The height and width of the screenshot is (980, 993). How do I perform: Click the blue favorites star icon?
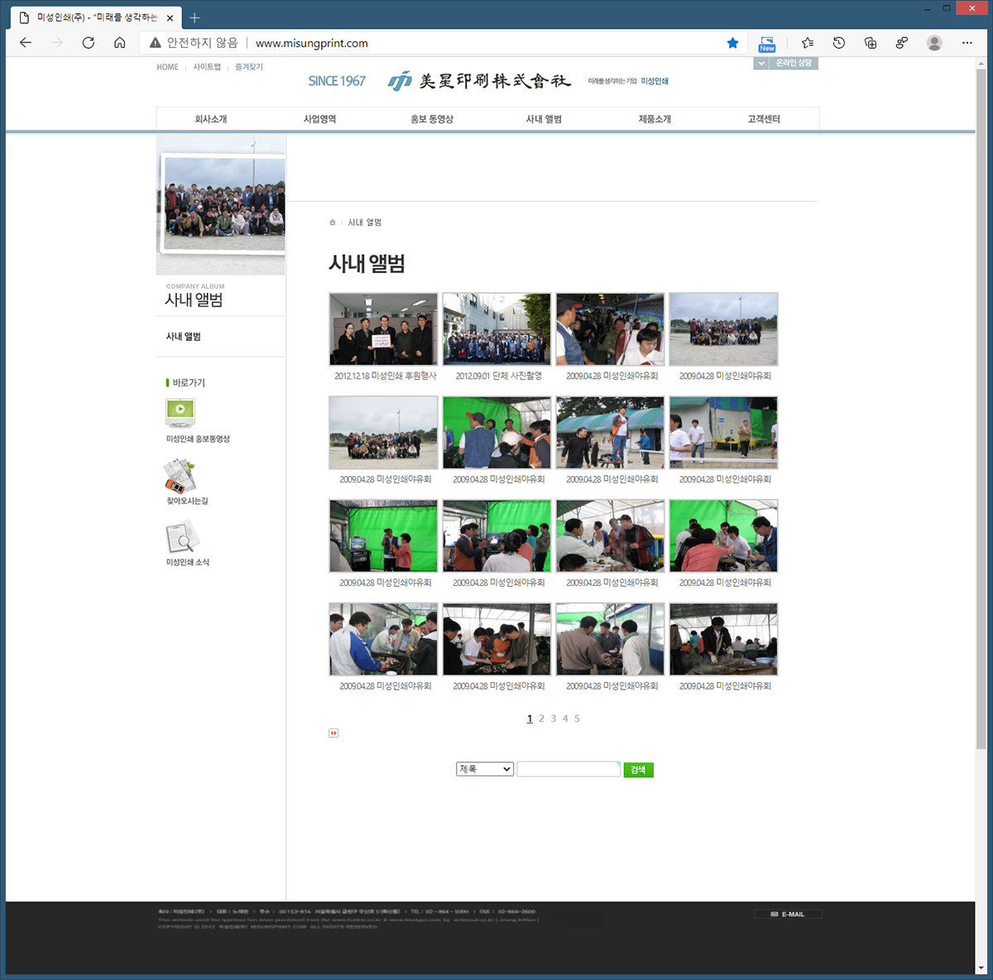[x=732, y=43]
